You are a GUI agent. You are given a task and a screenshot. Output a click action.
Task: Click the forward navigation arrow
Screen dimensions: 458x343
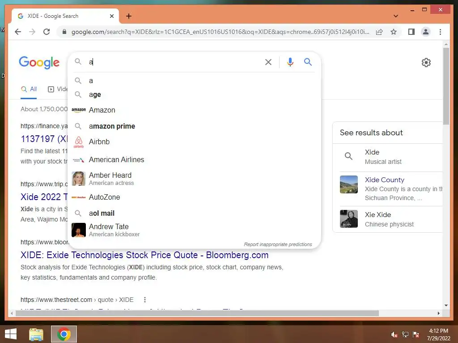32,32
